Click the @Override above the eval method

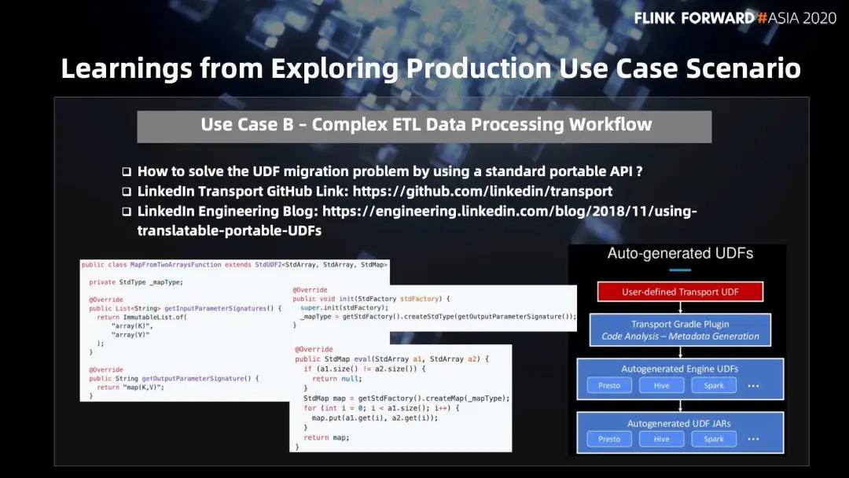pos(314,349)
